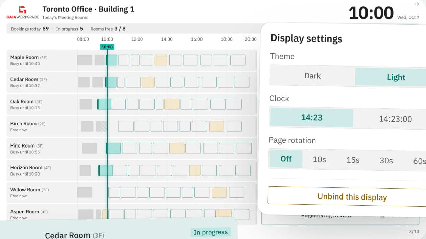Viewport: 426px width, 239px height.
Task: Click the In progress 5 stat
Action: 70,29
